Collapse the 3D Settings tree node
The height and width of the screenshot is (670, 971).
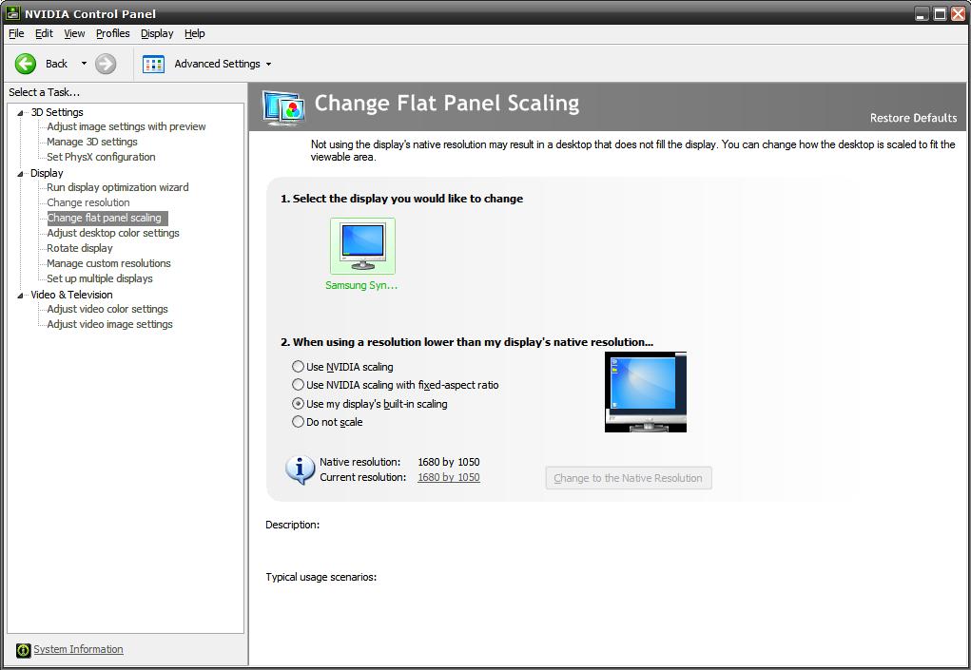pyautogui.click(x=20, y=112)
